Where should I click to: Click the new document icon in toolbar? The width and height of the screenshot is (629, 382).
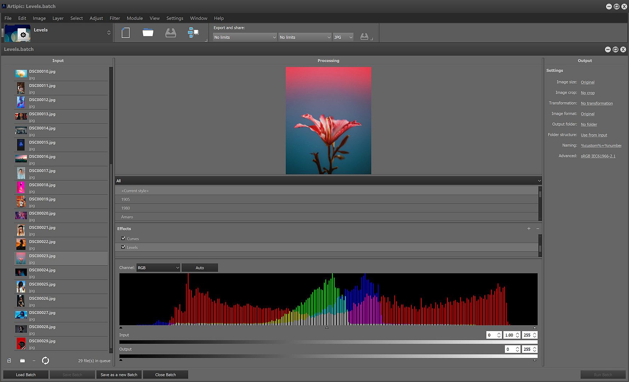126,33
